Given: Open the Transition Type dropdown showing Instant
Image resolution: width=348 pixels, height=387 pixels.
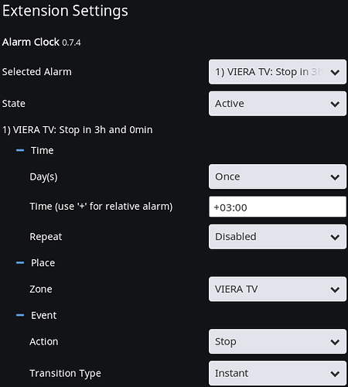Looking at the screenshot, I should [278, 373].
